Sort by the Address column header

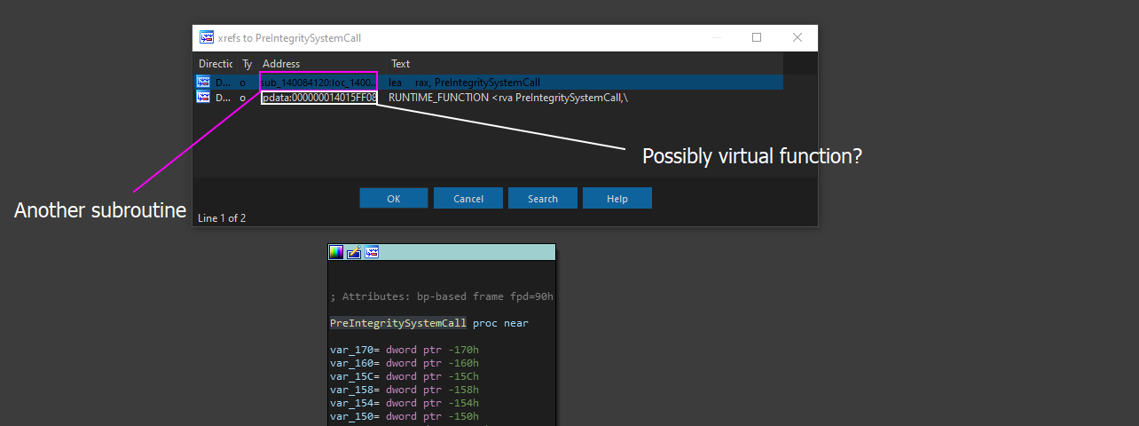(x=281, y=64)
